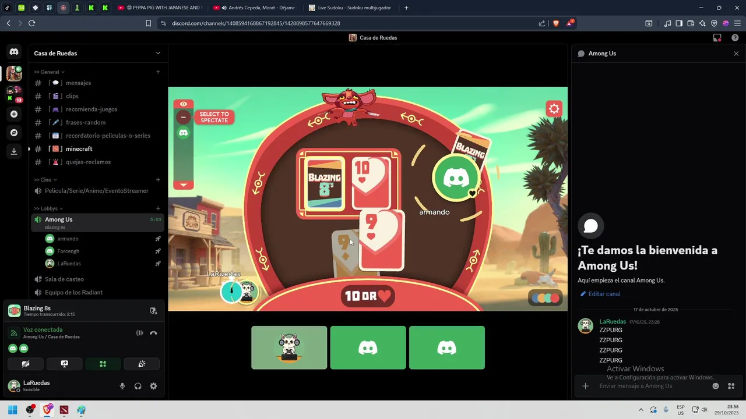746x419 pixels.
Task: Open user settings gear next to LaRuedas
Action: click(x=153, y=386)
